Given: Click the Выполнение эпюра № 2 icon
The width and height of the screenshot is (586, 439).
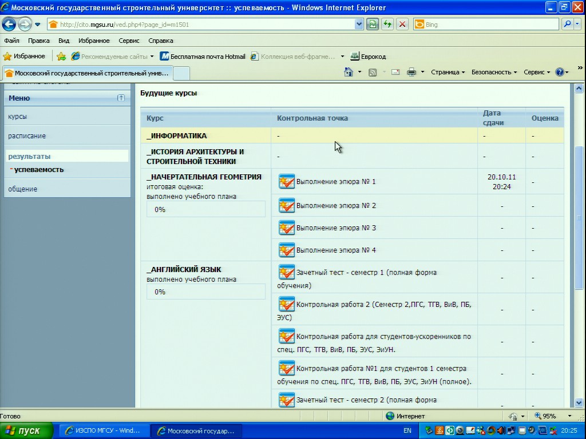Looking at the screenshot, I should [287, 205].
